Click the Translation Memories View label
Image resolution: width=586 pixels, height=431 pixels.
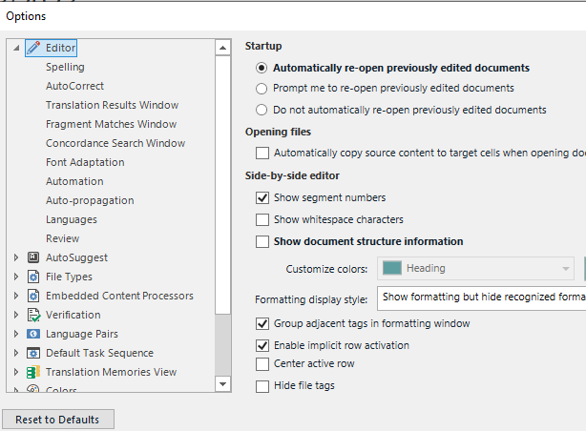(111, 372)
